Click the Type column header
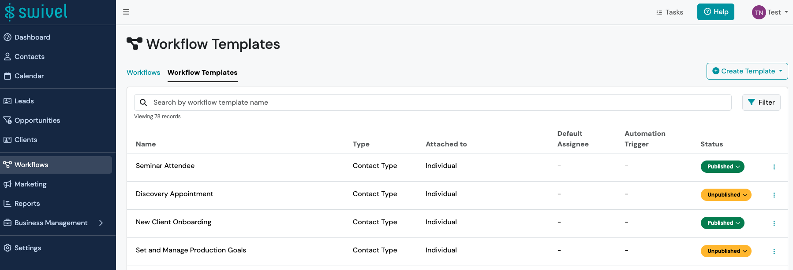 pyautogui.click(x=361, y=144)
